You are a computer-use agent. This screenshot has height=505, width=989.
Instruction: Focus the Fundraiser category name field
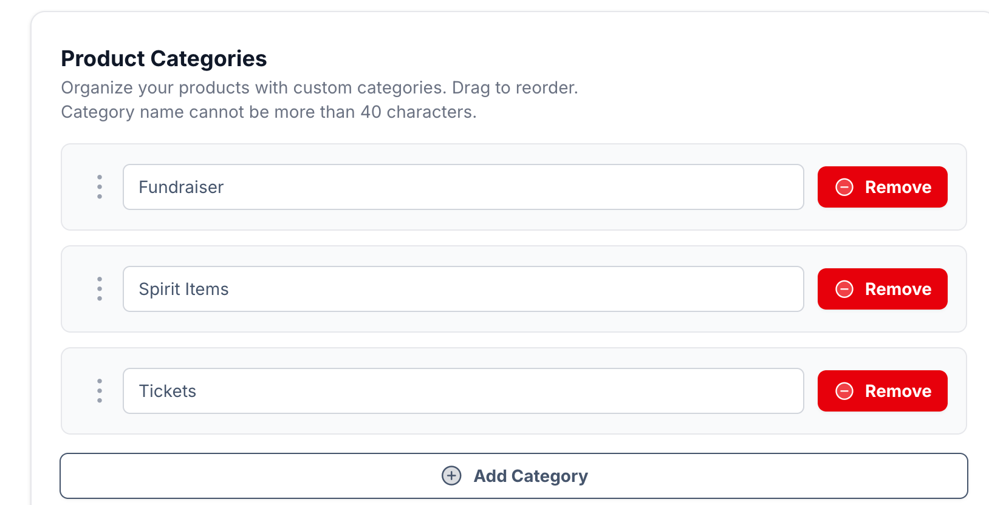click(x=463, y=187)
